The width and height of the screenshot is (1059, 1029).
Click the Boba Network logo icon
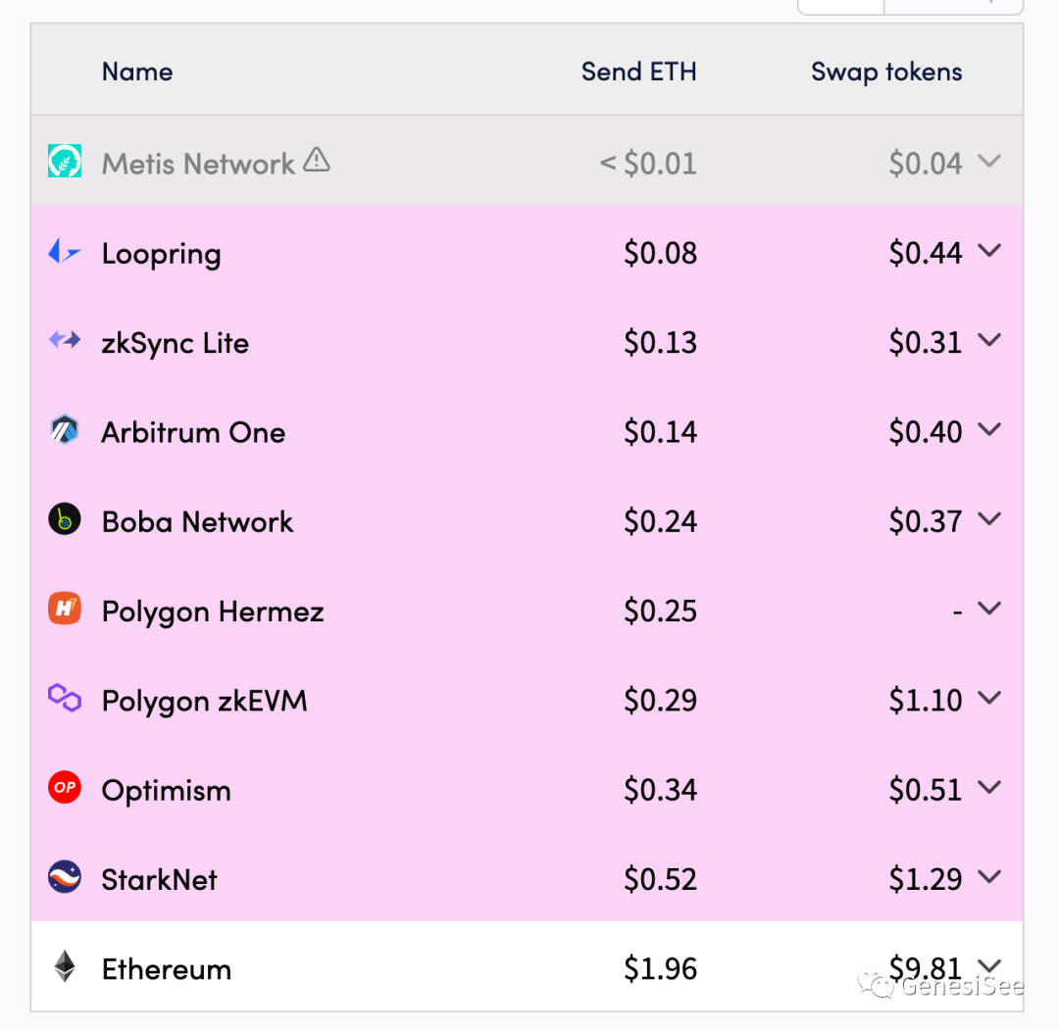(65, 520)
